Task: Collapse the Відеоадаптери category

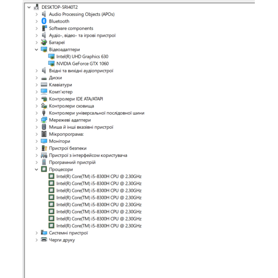Action: 36,50
